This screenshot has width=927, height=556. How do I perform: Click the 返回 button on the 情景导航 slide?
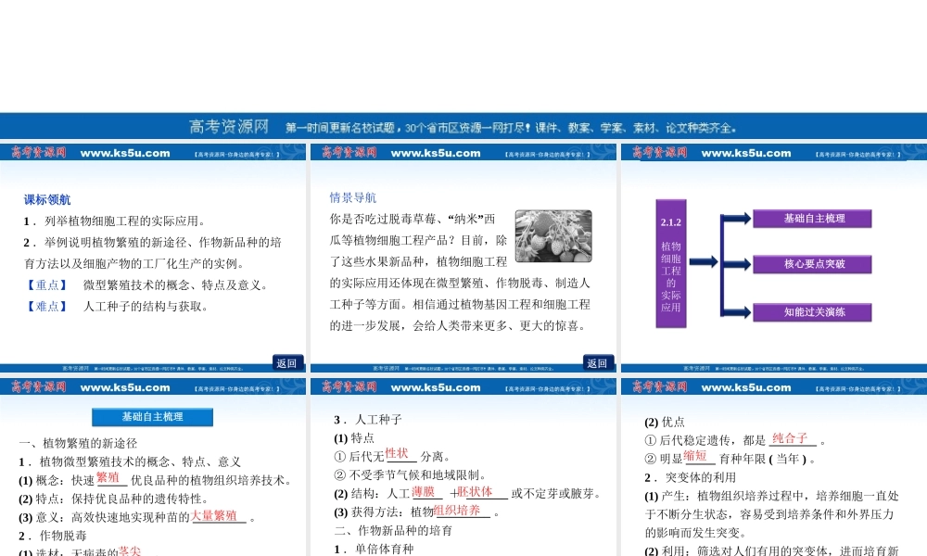(598, 362)
